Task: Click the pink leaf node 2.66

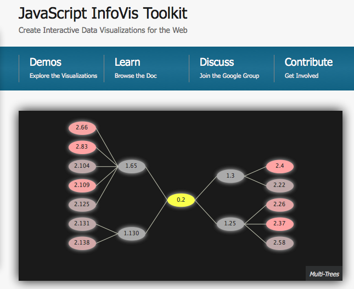Action: (82, 128)
